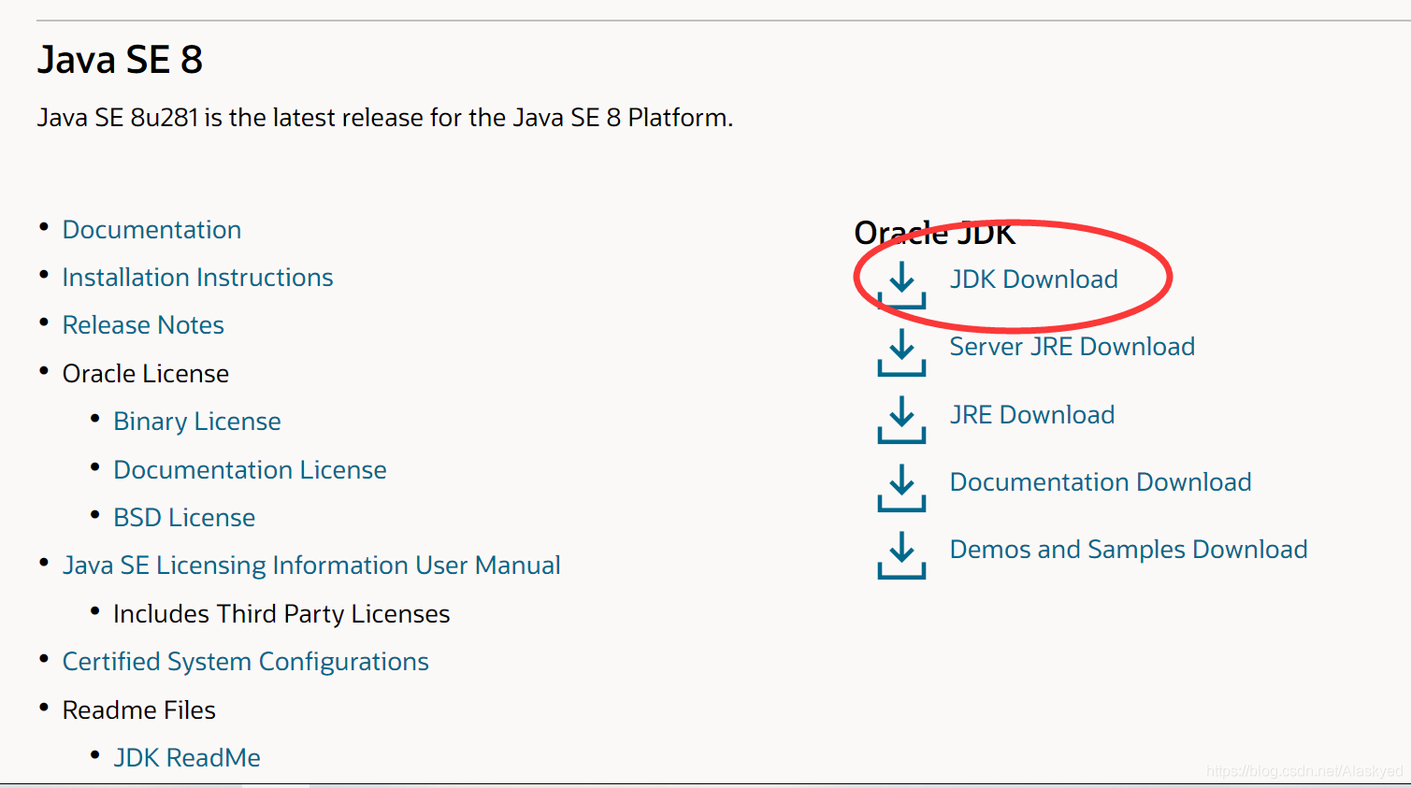The width and height of the screenshot is (1411, 788).
Task: Open the Server JRE Download link
Action: click(1072, 347)
